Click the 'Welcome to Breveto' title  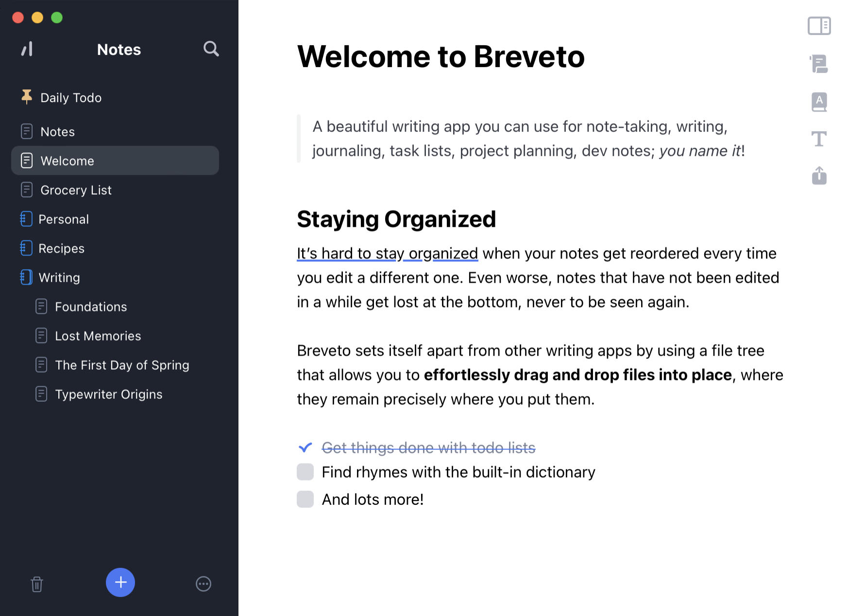tap(441, 56)
